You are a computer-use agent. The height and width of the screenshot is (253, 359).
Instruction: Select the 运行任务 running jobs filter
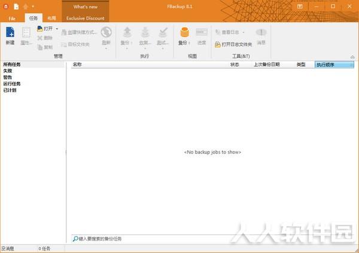pyautogui.click(x=12, y=84)
